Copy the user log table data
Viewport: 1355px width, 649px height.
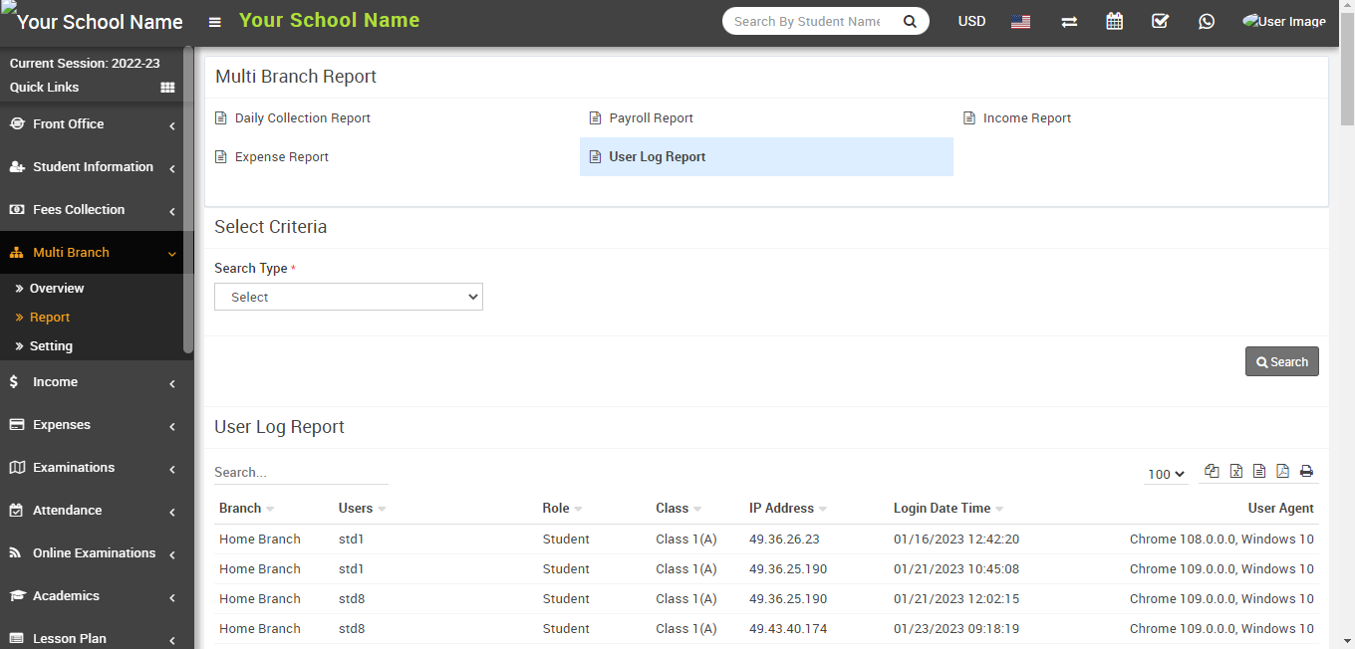coord(1212,472)
